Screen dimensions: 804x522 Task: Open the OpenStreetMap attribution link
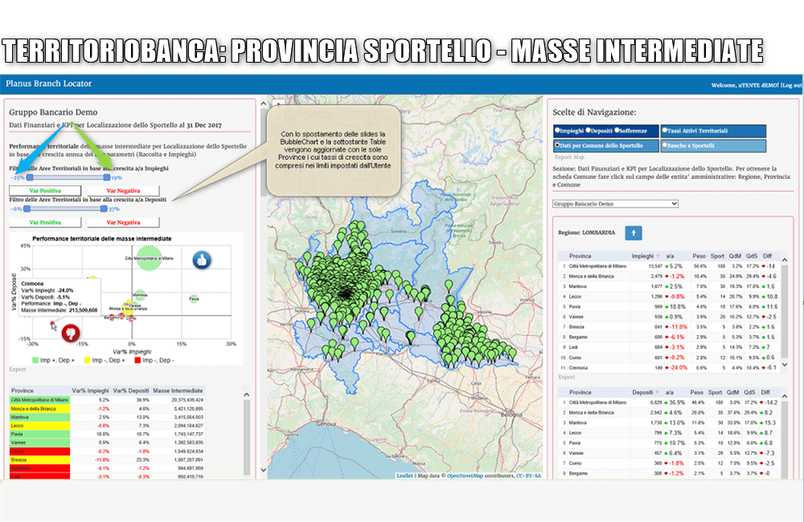point(465,476)
